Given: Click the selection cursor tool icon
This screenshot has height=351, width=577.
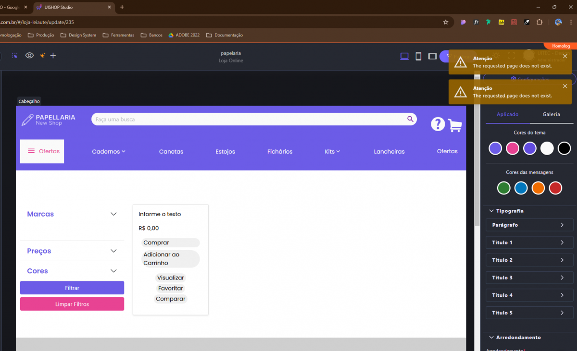Looking at the screenshot, I should pyautogui.click(x=15, y=56).
